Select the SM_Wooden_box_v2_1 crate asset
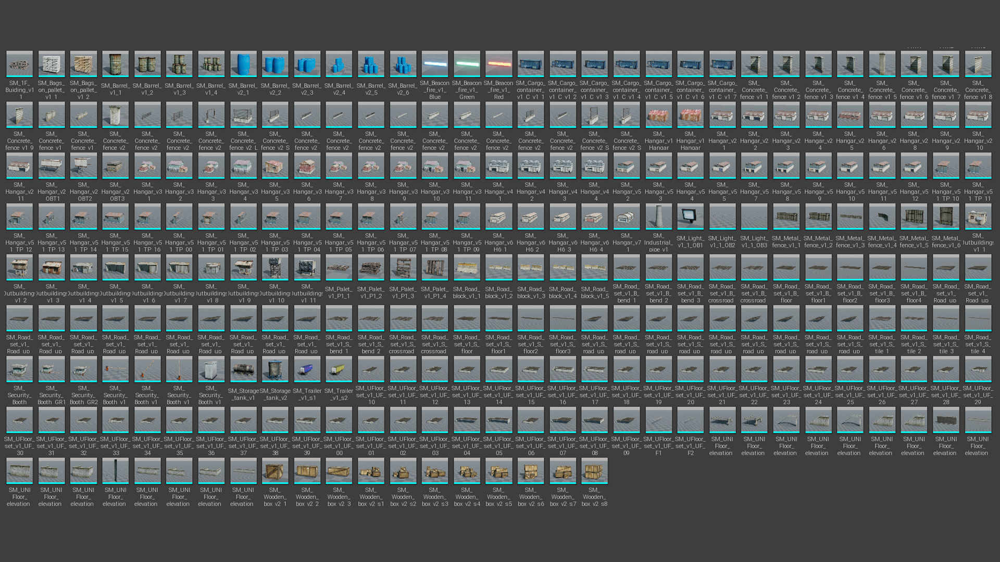Image resolution: width=1000 pixels, height=562 pixels. 275,471
